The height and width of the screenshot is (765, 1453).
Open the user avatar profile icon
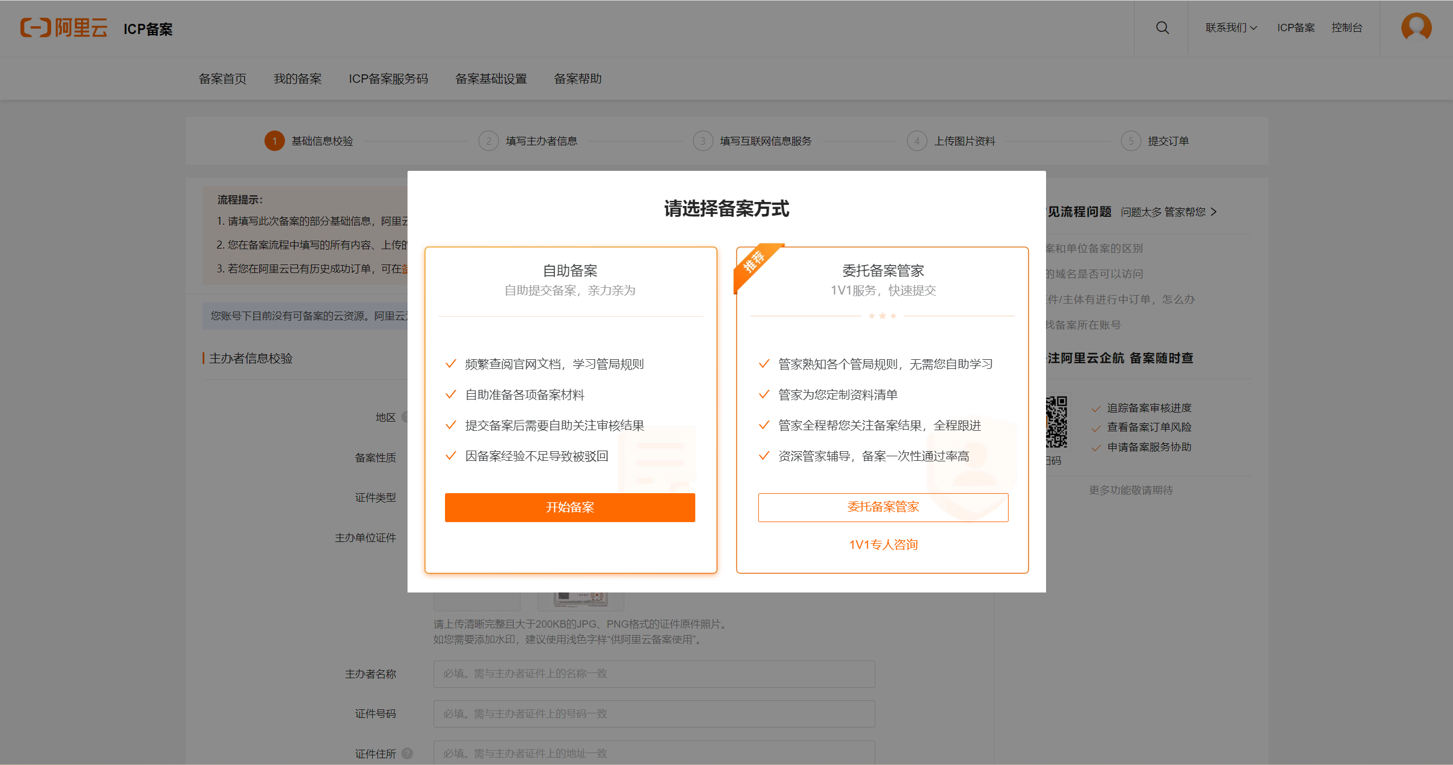click(x=1416, y=27)
